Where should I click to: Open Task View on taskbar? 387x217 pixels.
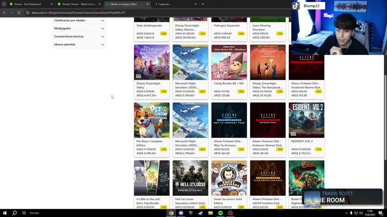pos(24,213)
